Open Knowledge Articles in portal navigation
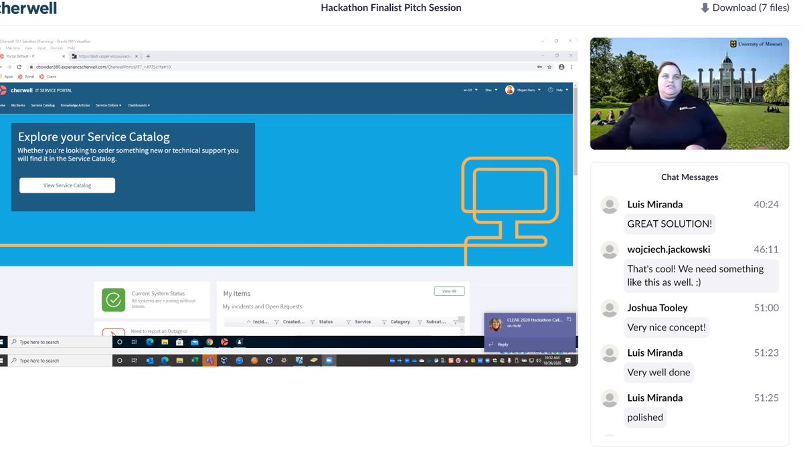803x449 pixels. tap(75, 105)
